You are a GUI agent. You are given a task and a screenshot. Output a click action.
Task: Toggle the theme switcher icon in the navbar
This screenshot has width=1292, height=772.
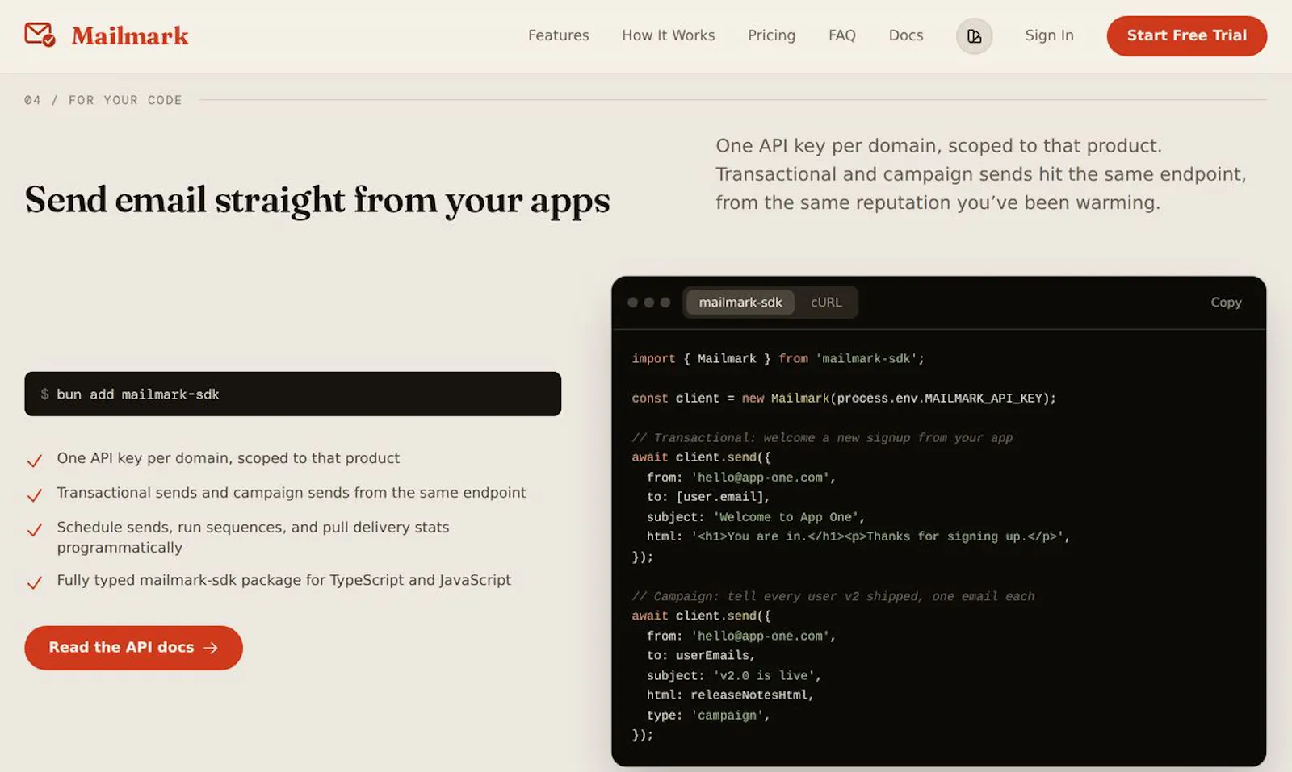tap(974, 36)
